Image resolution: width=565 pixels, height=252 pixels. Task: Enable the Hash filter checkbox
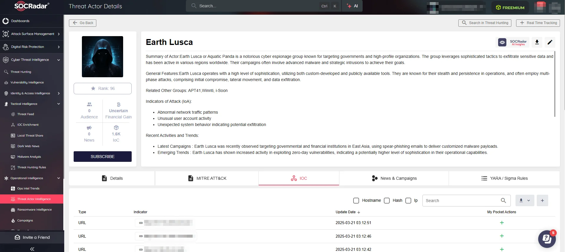pyautogui.click(x=387, y=201)
